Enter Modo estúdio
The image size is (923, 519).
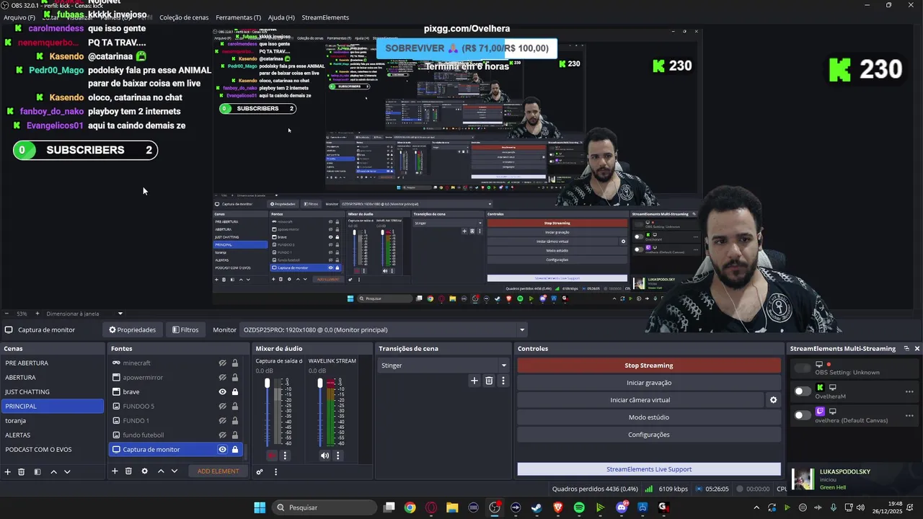coord(649,417)
